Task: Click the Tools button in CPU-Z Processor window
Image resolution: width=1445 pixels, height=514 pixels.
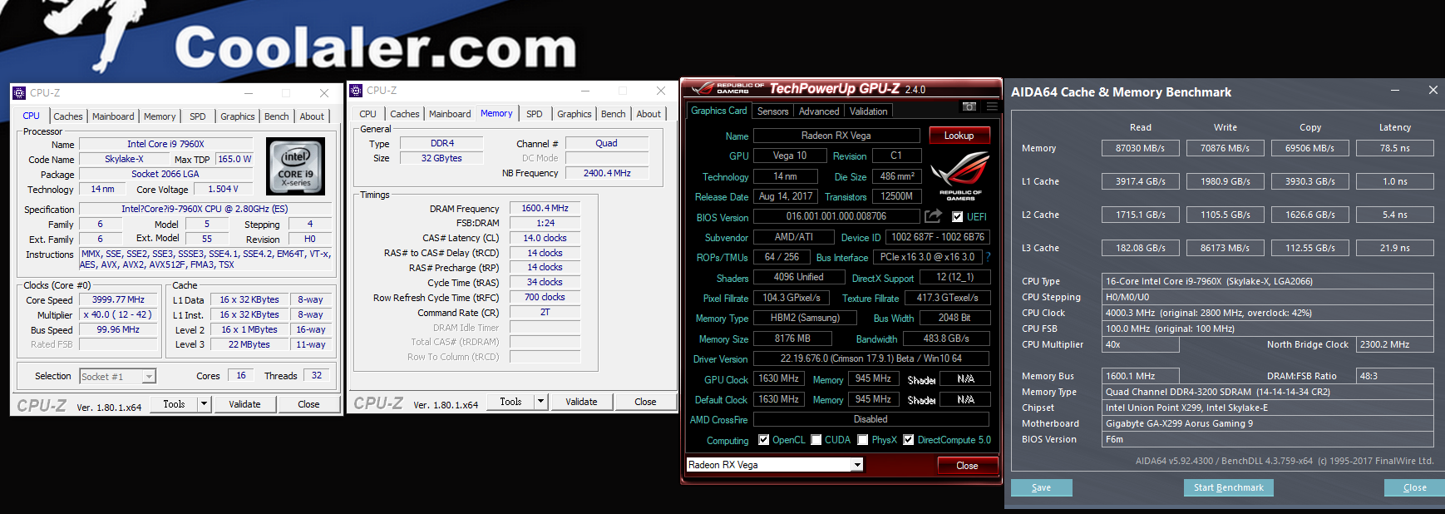Action: point(174,404)
